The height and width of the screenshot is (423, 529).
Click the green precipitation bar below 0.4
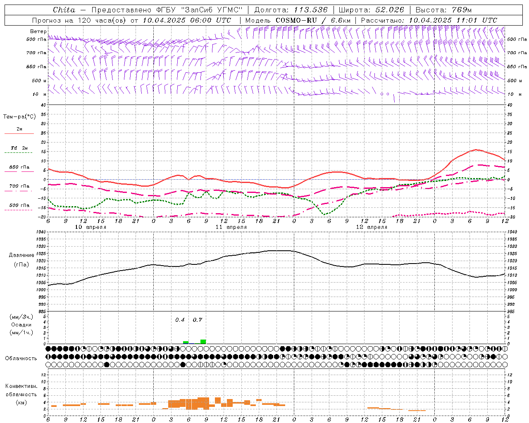pos(186,342)
